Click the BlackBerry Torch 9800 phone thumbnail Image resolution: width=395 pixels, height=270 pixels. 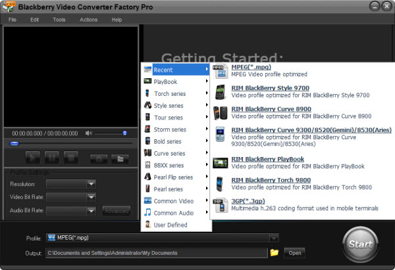[x=220, y=184]
